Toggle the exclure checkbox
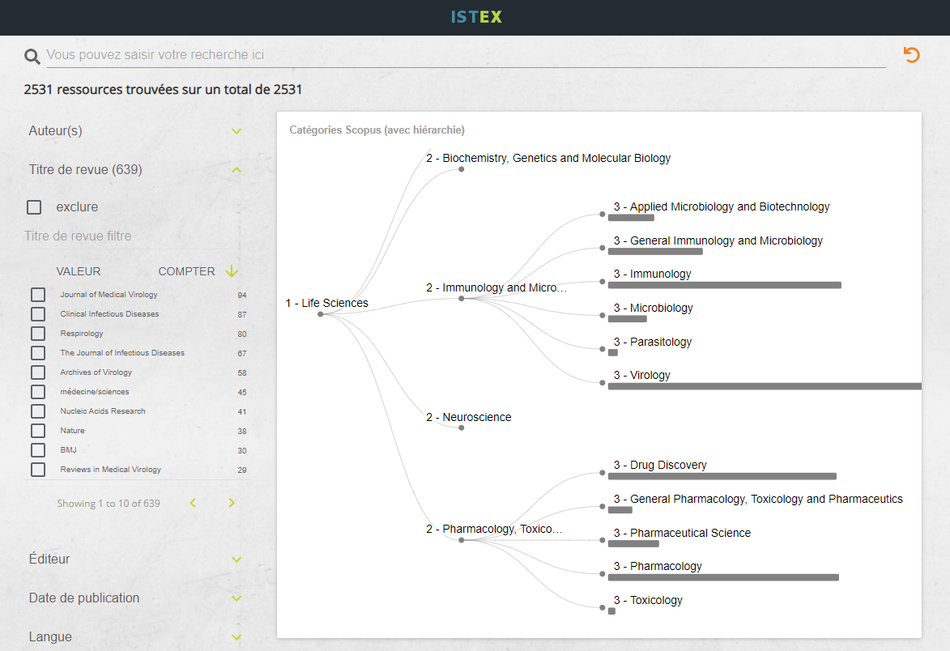 (x=34, y=207)
